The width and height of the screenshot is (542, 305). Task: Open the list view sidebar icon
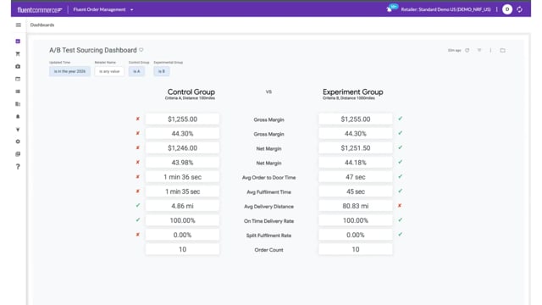(18, 91)
